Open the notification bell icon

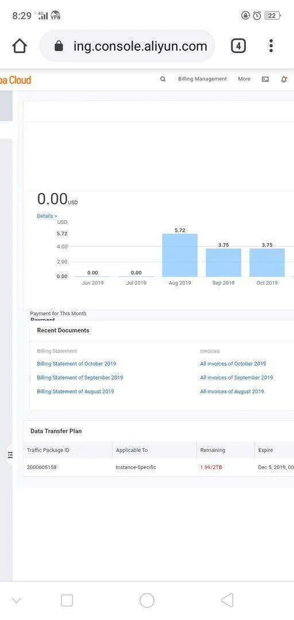pos(284,79)
